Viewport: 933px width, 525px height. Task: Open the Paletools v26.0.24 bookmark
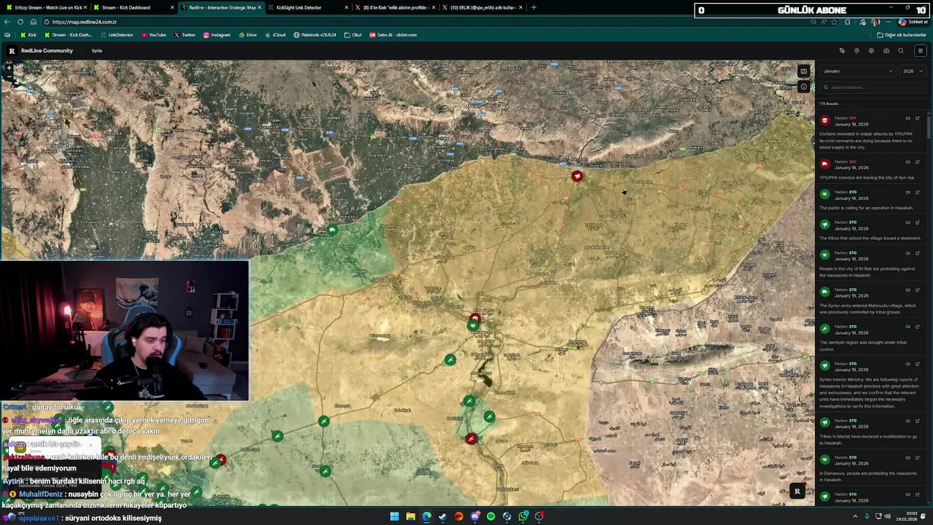pos(315,35)
